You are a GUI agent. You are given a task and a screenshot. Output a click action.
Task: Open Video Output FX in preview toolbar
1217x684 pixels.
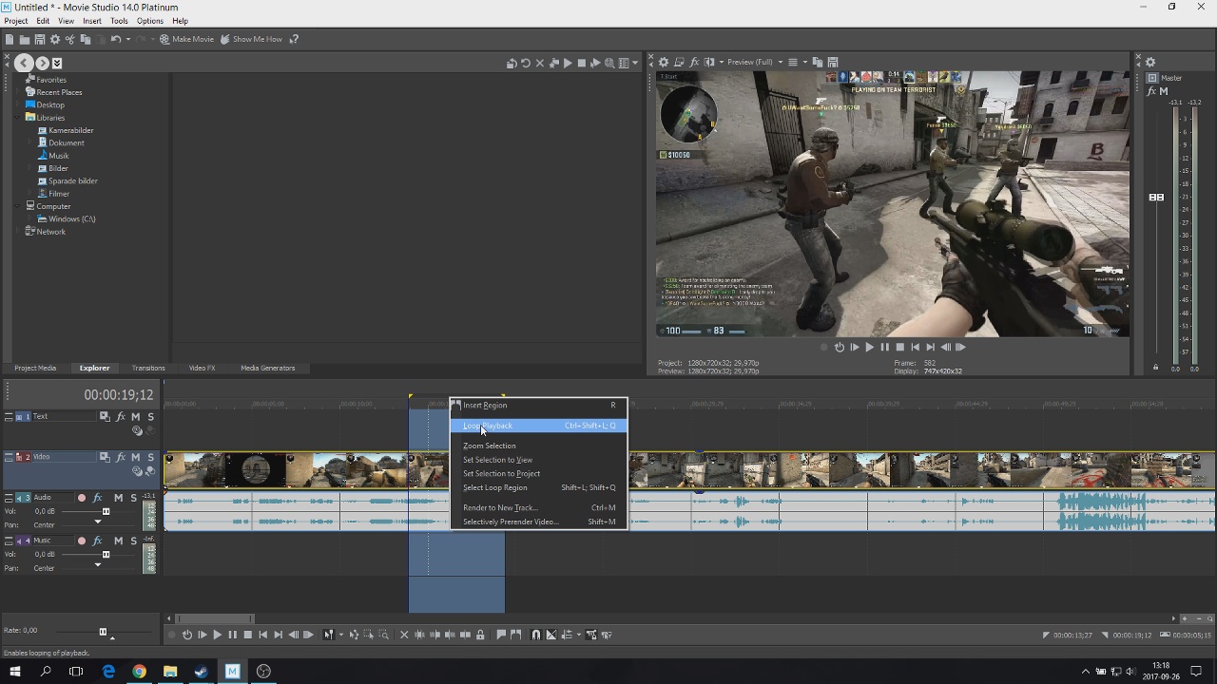(x=694, y=63)
